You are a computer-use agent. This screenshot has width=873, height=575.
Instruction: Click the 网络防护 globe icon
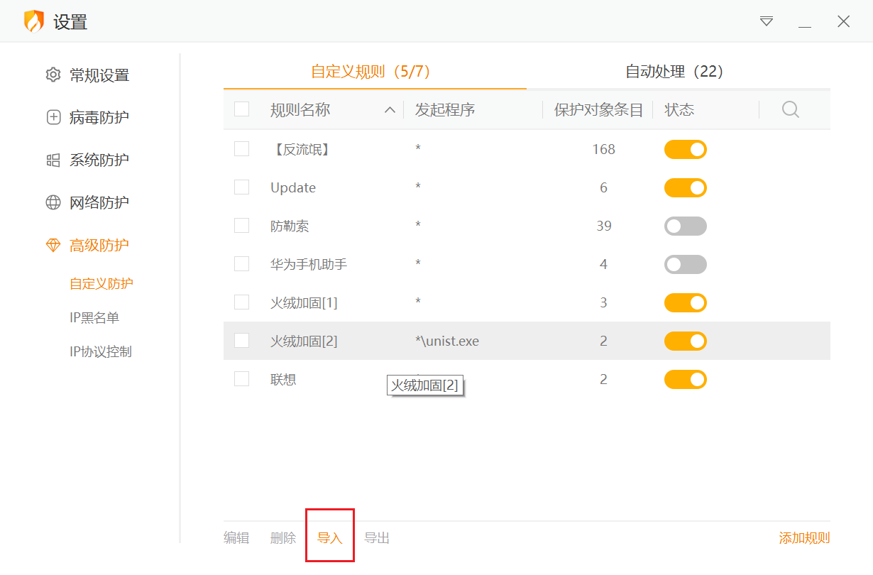53,203
